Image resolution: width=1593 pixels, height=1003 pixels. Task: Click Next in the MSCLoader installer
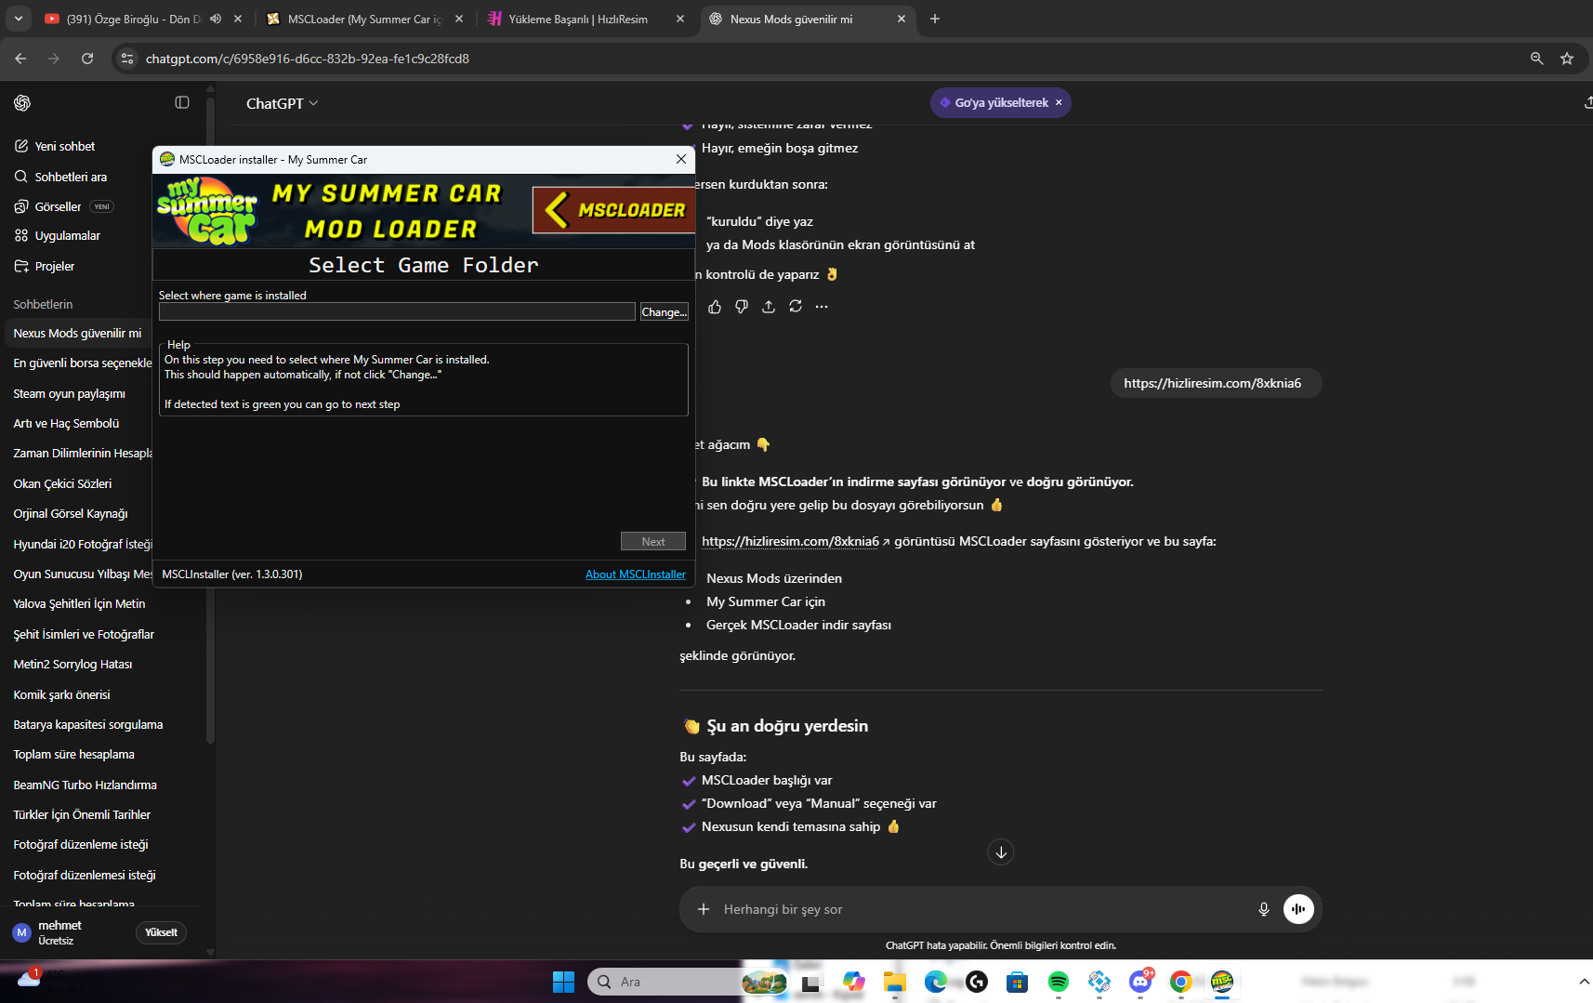point(653,542)
